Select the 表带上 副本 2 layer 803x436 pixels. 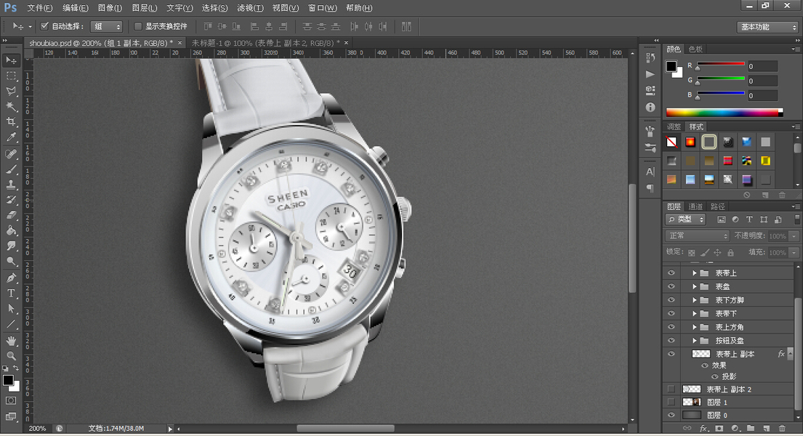click(728, 389)
